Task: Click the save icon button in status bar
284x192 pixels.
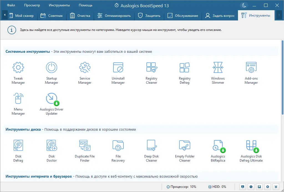Action: (x=259, y=187)
